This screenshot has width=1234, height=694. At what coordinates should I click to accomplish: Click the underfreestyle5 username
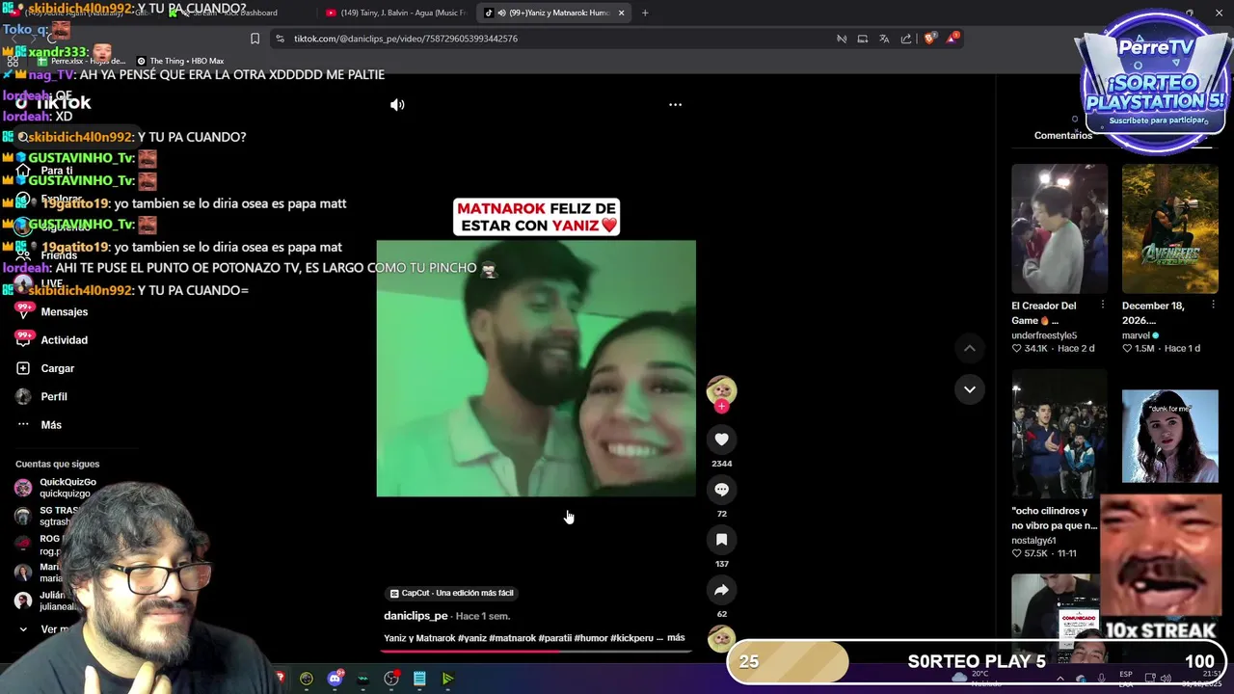[1044, 335]
